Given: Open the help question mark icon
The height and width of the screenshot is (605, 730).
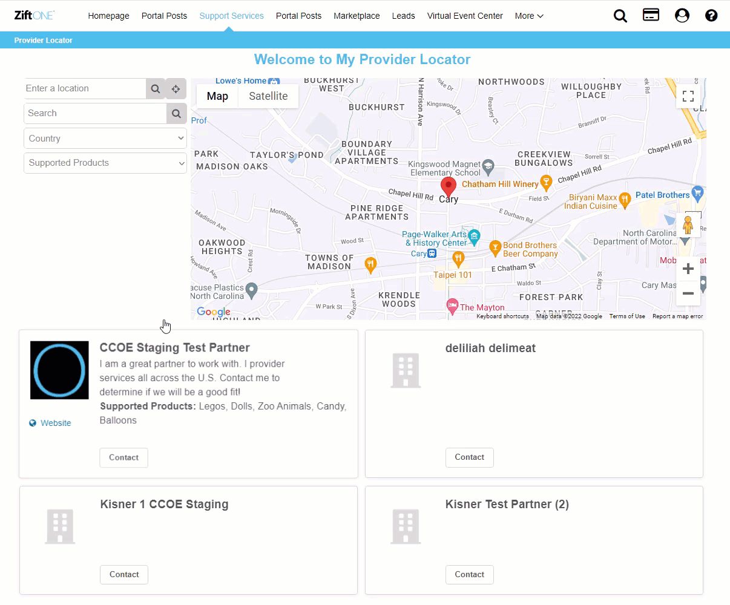Looking at the screenshot, I should click(711, 16).
